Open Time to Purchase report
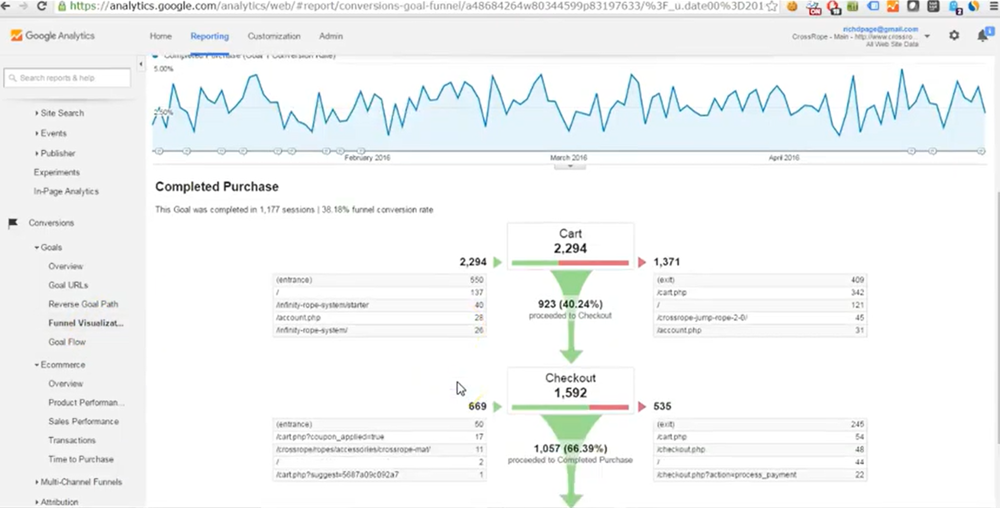1000x508 pixels. [x=81, y=459]
